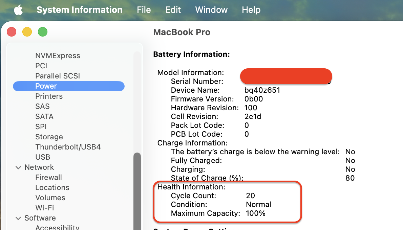Click the Maximum Capacity value 100%
This screenshot has width=403, height=230.
coord(255,213)
